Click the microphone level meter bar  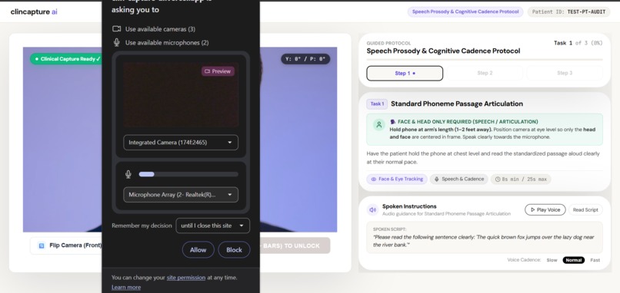click(x=188, y=174)
